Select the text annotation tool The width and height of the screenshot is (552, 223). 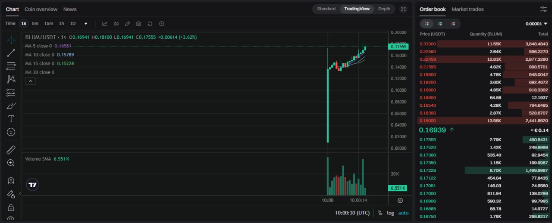tap(11, 119)
